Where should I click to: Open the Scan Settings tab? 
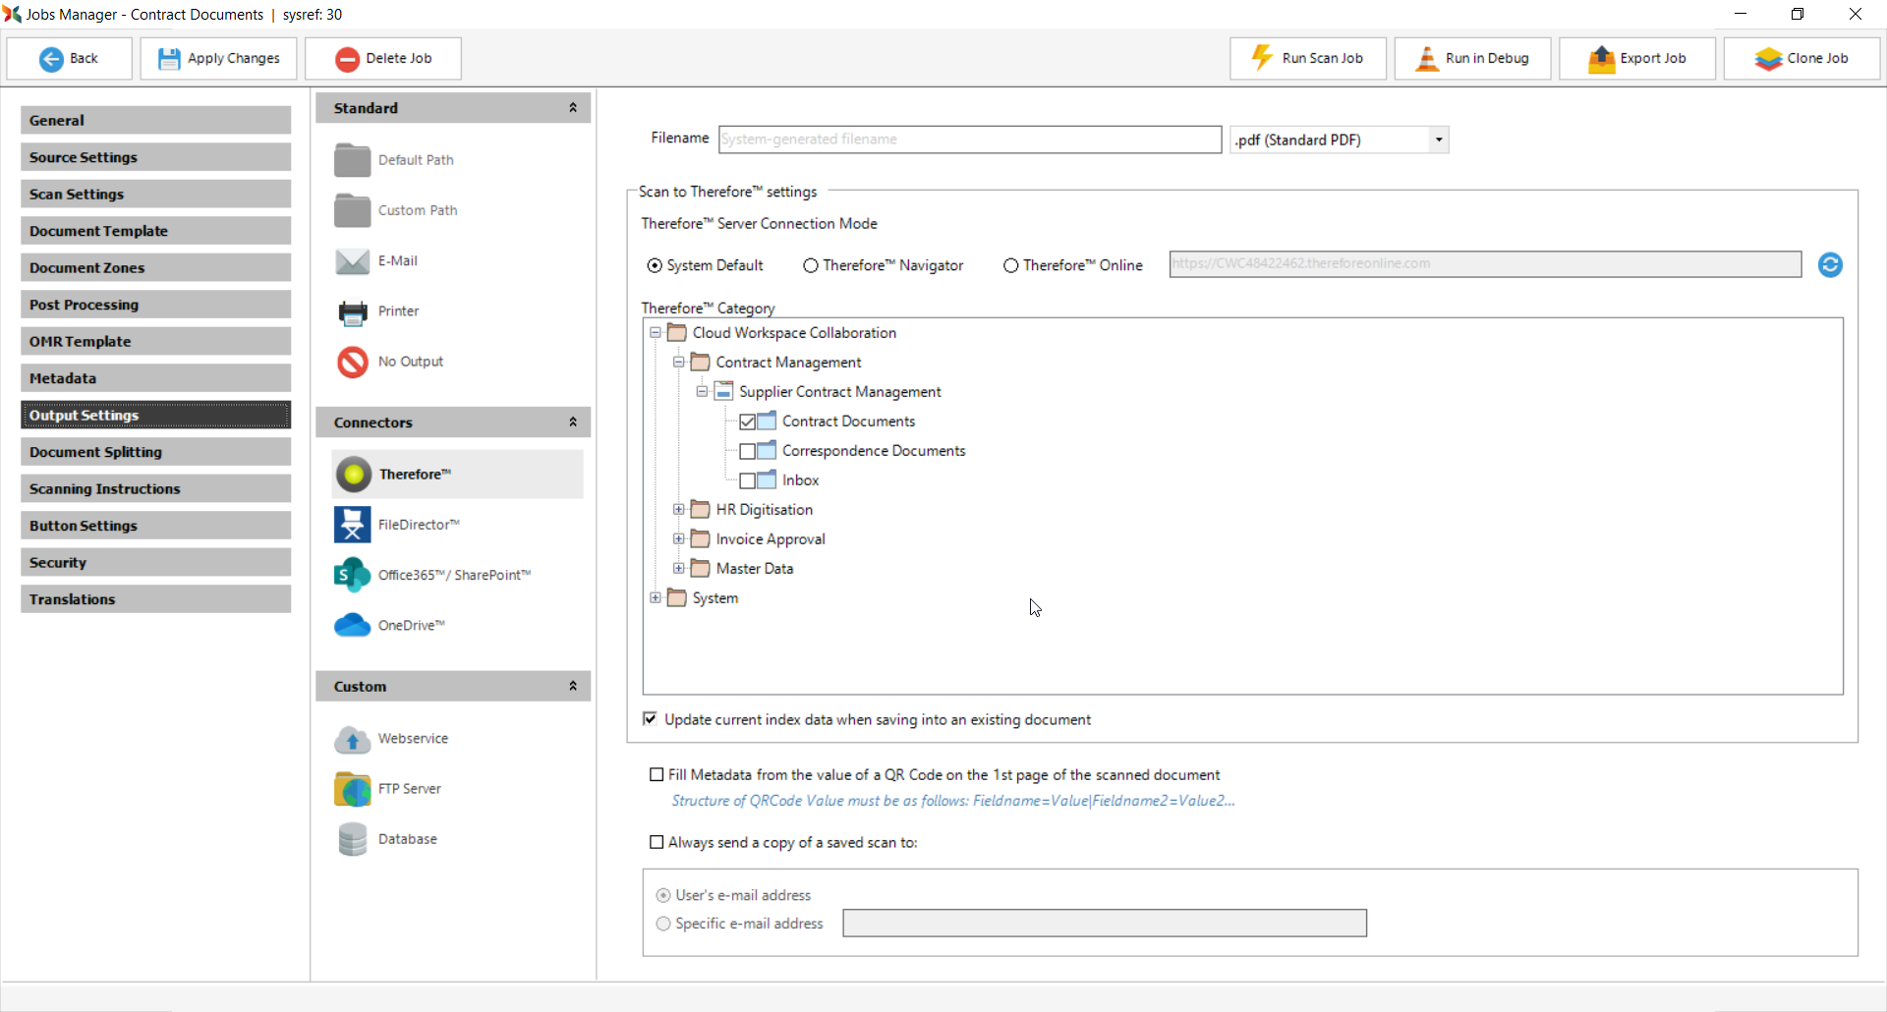[x=155, y=194]
